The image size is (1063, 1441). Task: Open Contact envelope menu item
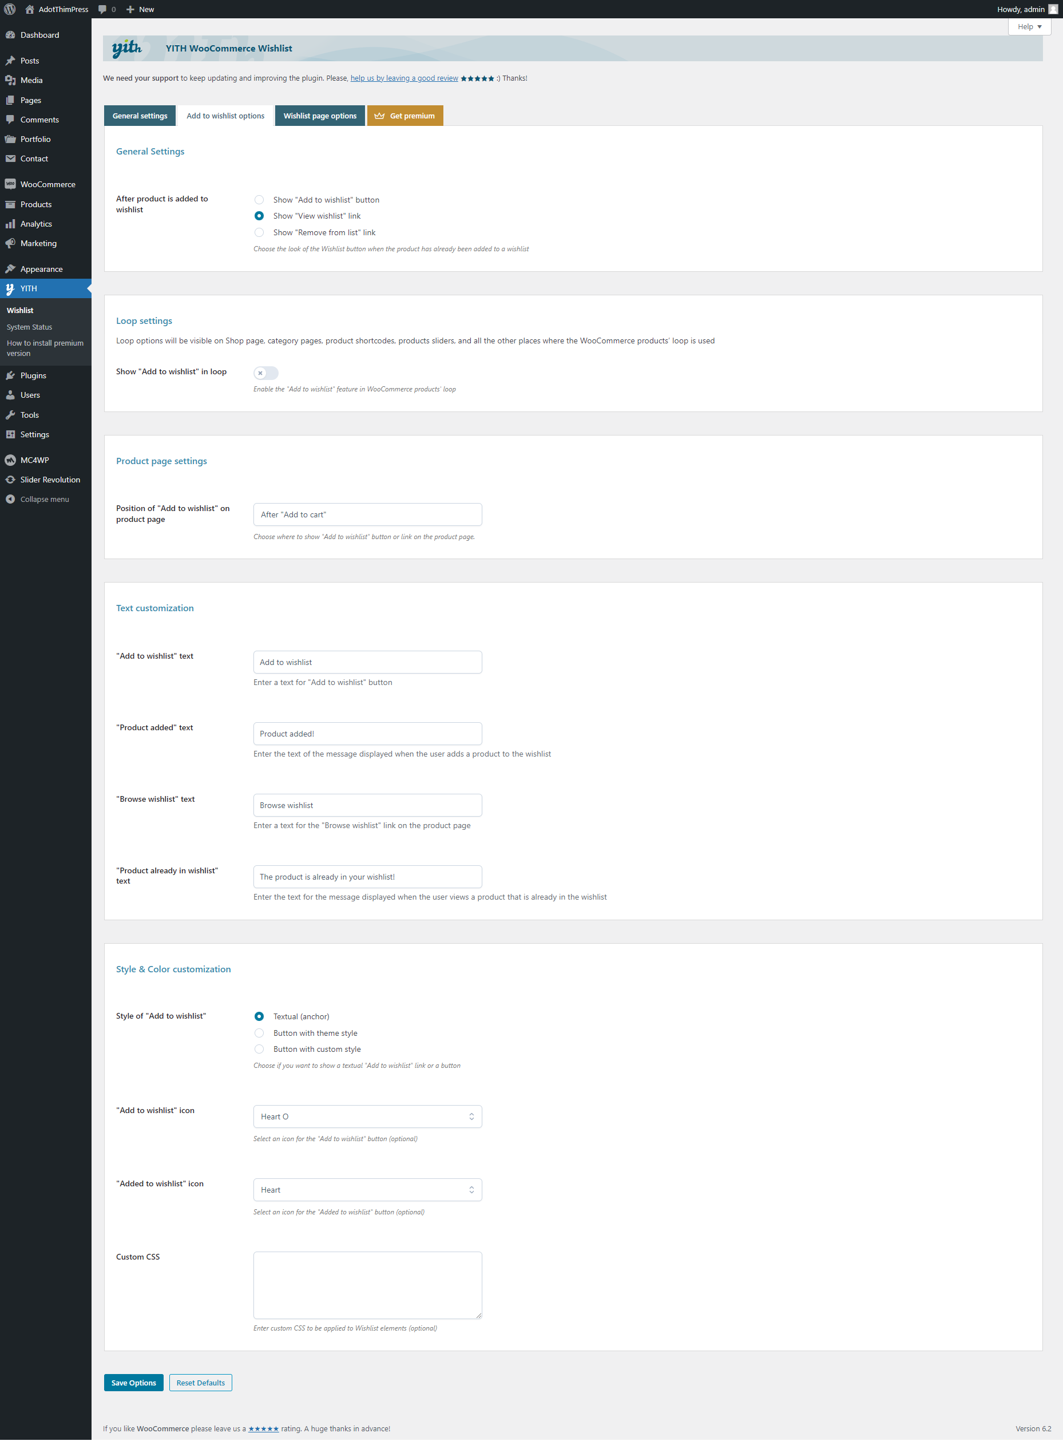tap(46, 159)
